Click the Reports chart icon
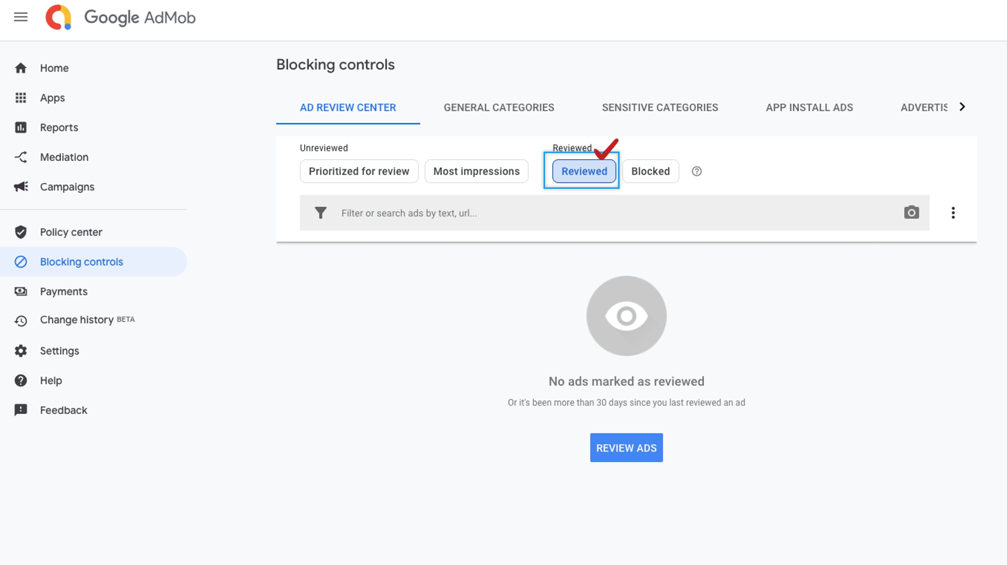The height and width of the screenshot is (565, 1007). pos(21,127)
